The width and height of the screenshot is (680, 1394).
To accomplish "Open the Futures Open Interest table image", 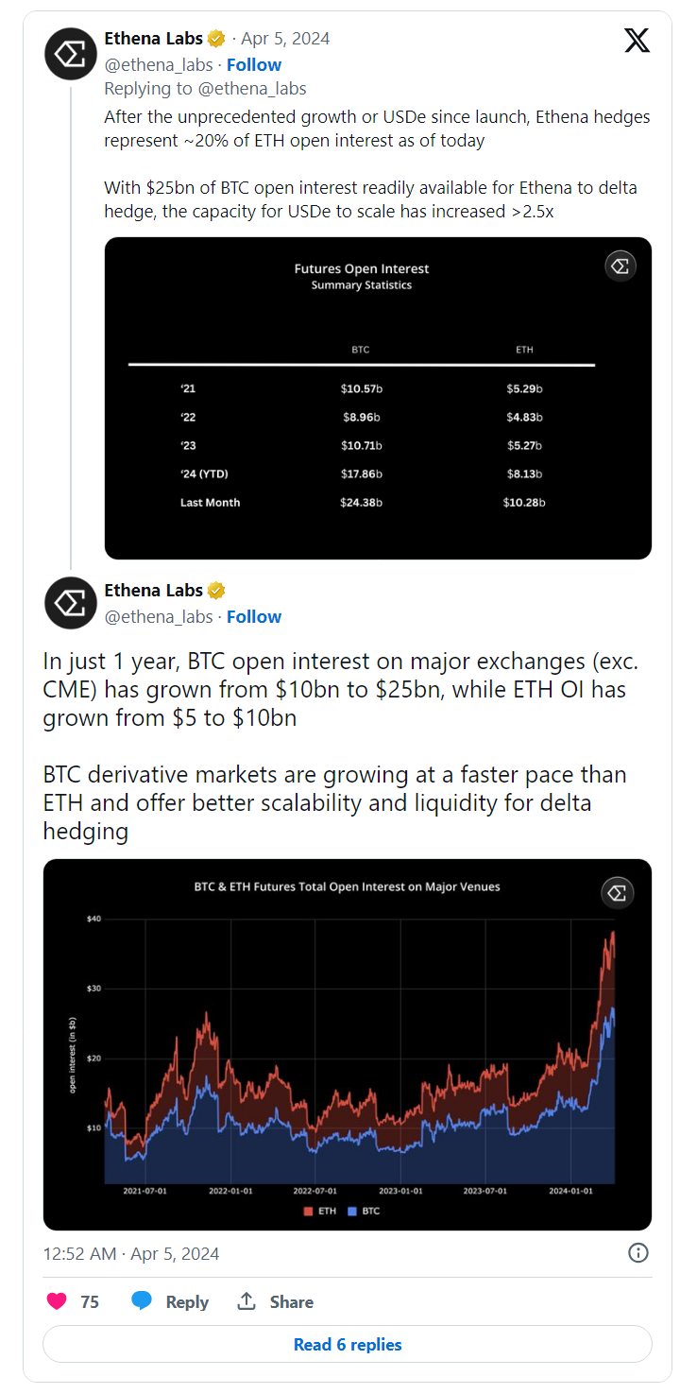I will 378,397.
